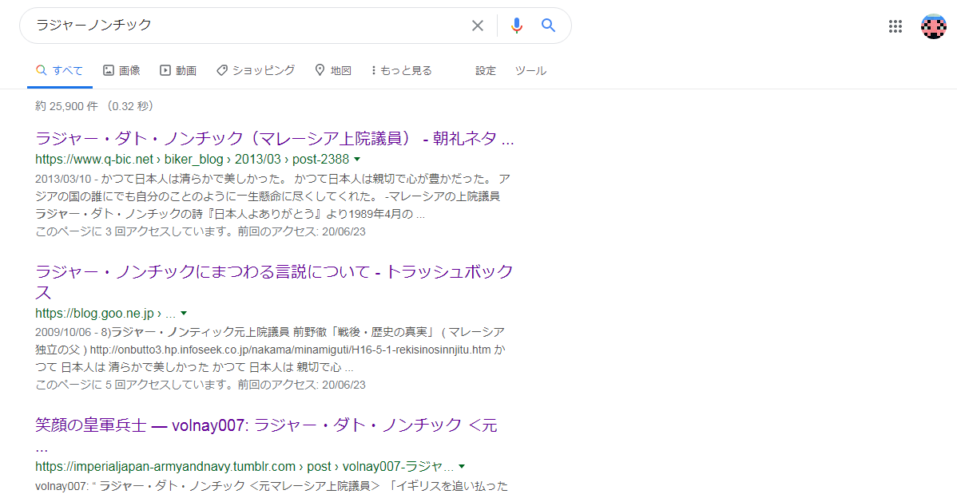Switch to the 動画 tab
The image size is (957, 498).
tap(178, 71)
